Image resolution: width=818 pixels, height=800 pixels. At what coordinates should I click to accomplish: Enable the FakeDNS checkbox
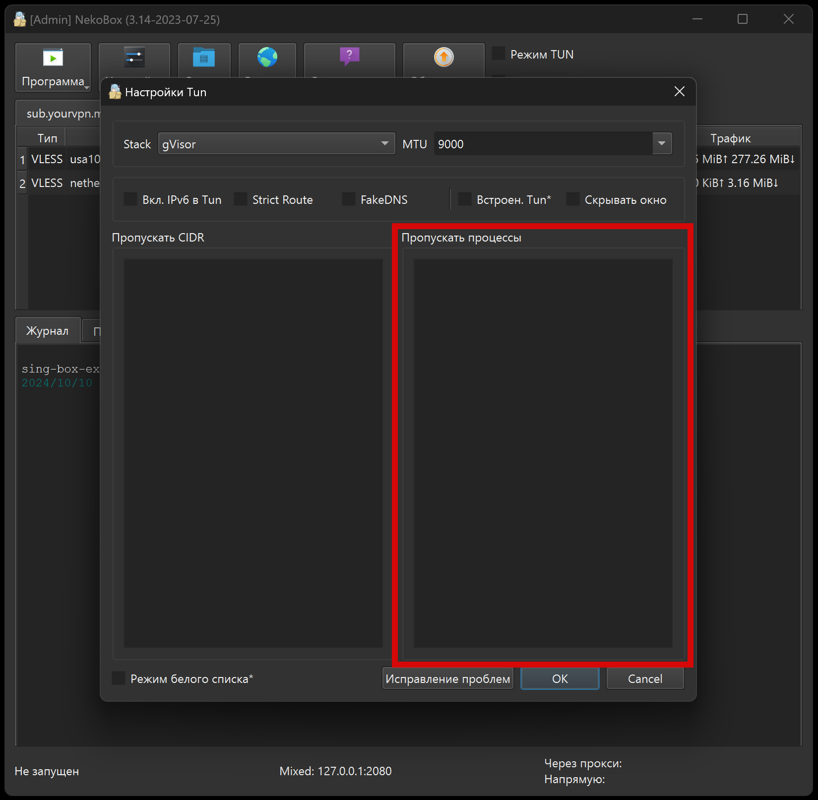349,199
